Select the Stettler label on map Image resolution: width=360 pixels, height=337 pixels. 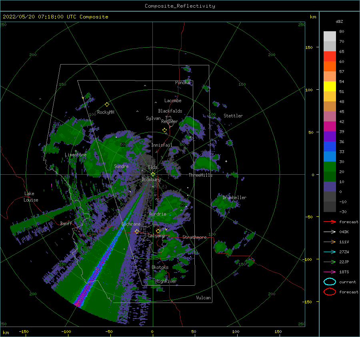pos(233,116)
